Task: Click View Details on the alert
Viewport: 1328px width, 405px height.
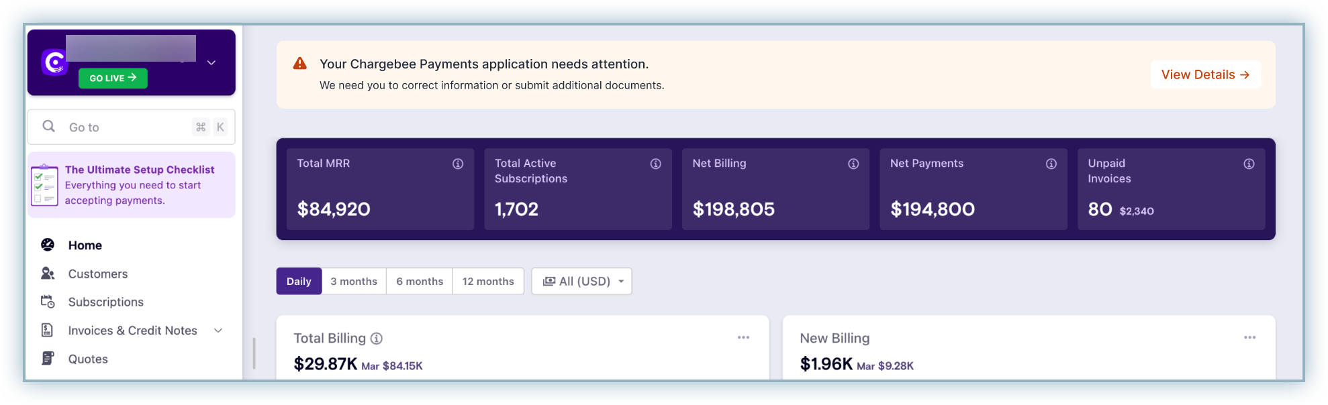Action: 1206,74
